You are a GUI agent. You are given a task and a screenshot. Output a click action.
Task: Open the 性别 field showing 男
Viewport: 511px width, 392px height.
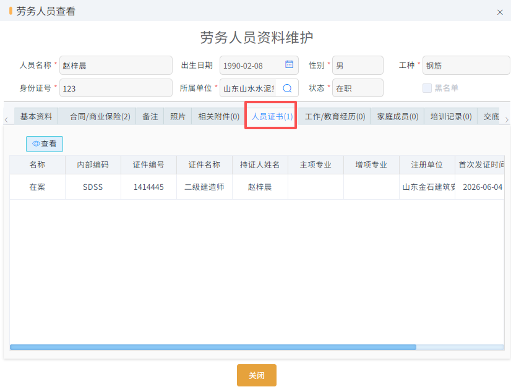358,66
